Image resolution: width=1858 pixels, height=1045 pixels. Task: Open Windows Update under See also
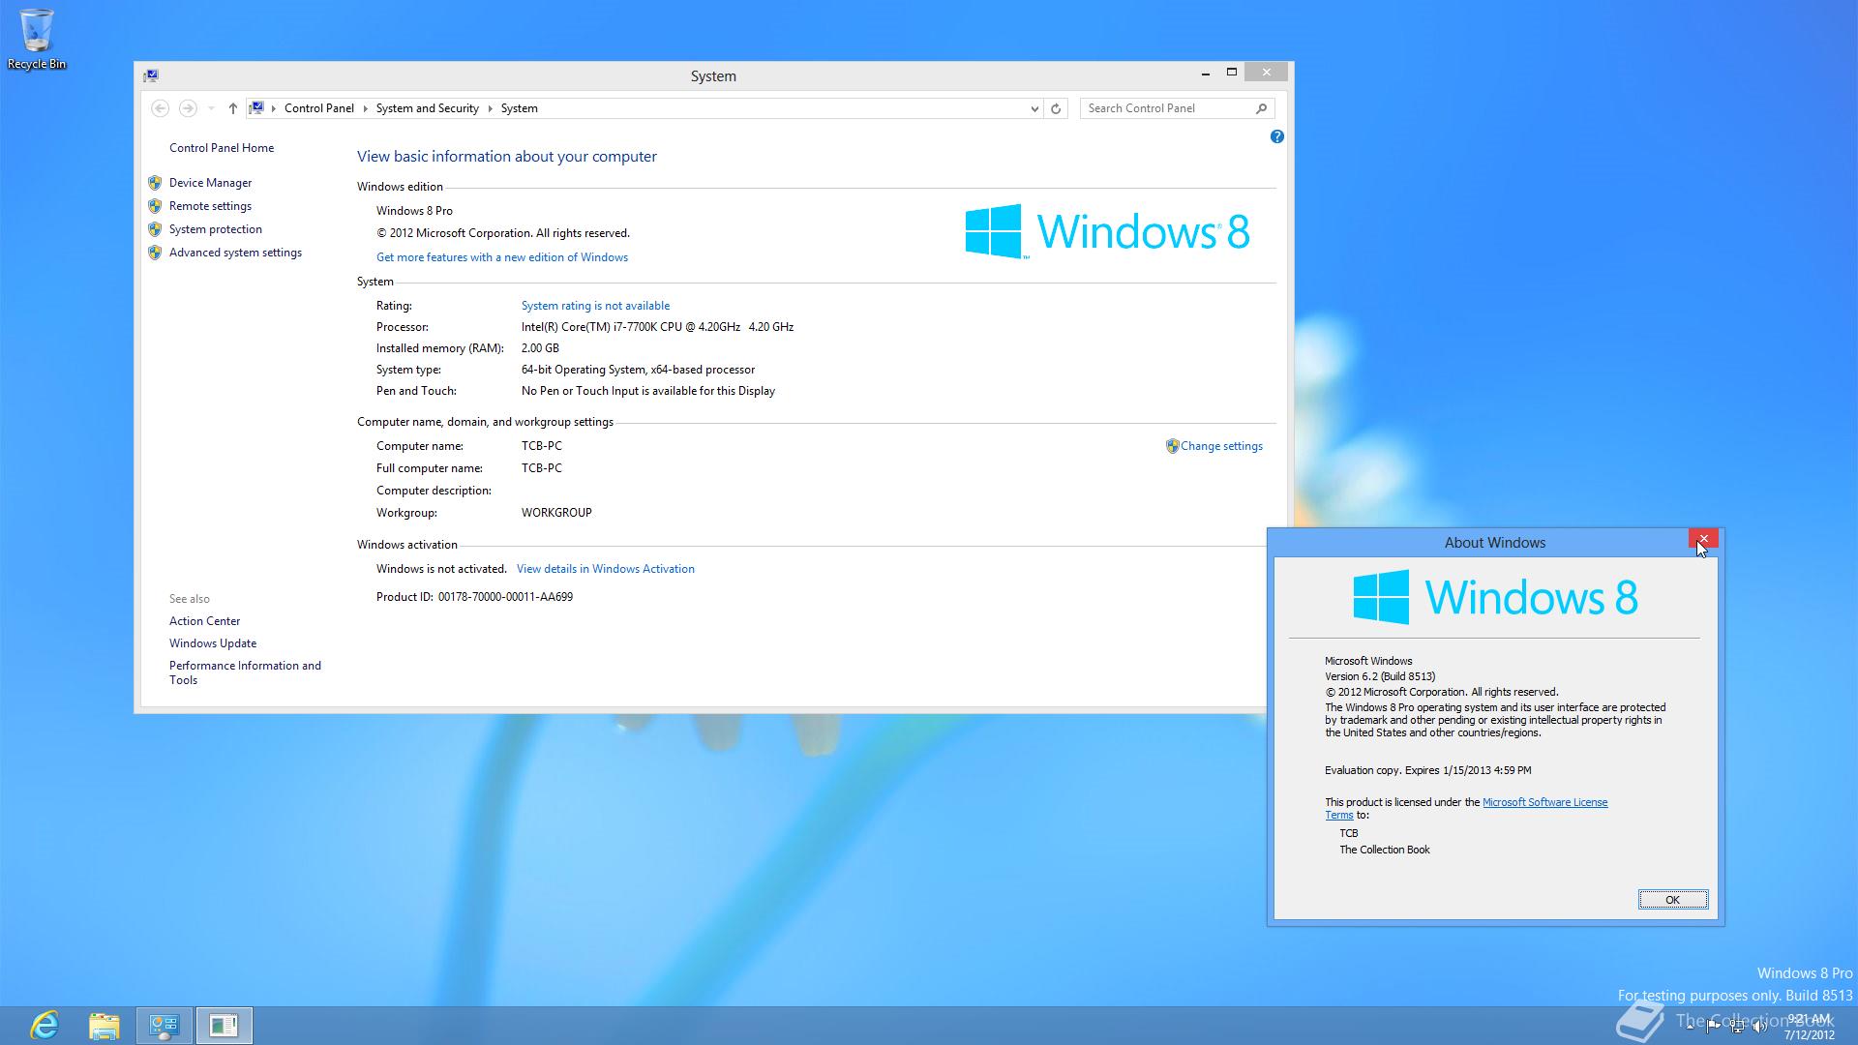pyautogui.click(x=213, y=643)
